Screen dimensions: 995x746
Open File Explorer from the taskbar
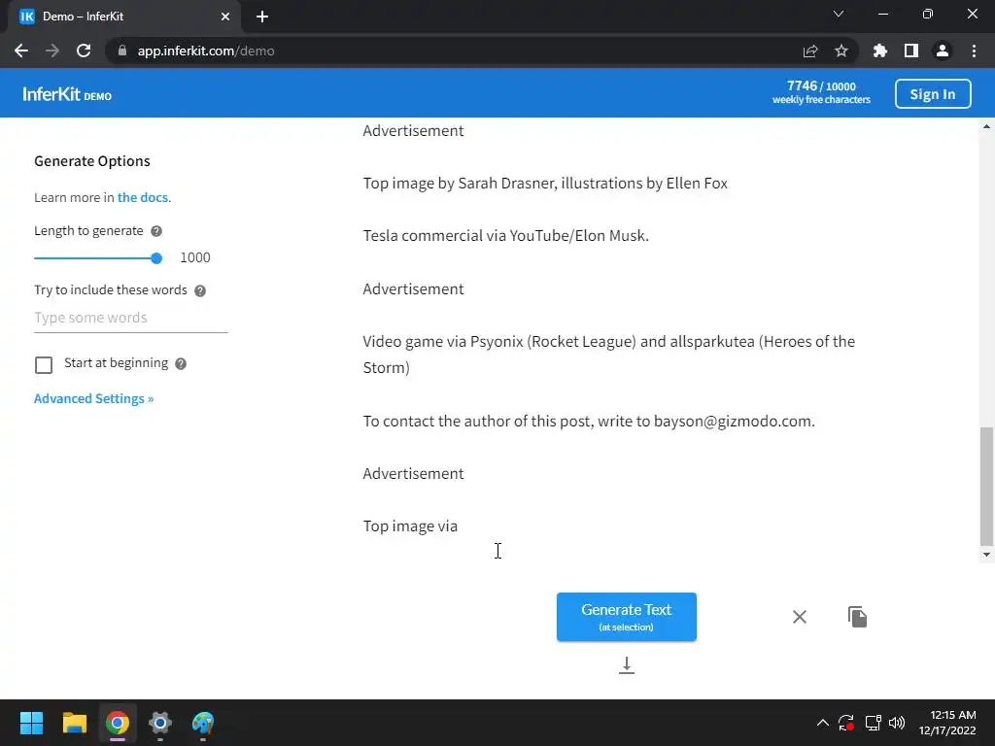click(x=74, y=723)
